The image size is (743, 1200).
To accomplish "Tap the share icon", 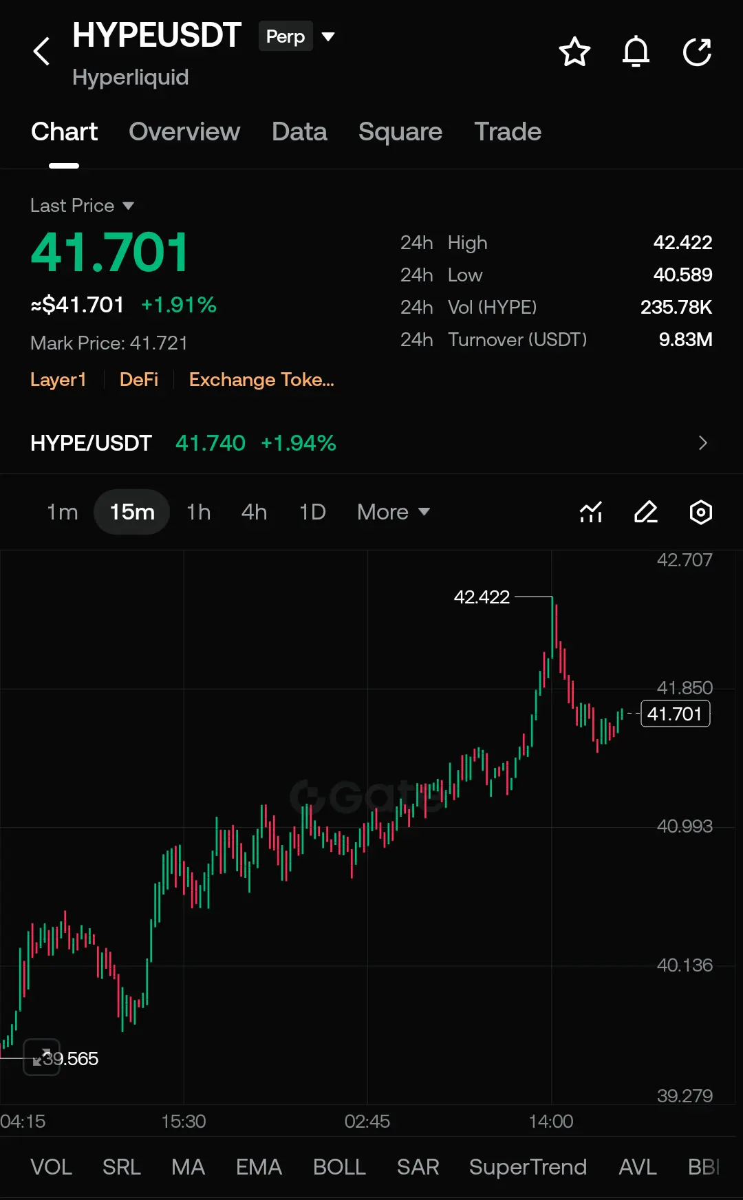I will point(697,52).
